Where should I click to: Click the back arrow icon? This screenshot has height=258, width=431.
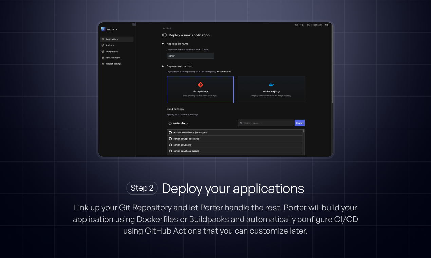click(x=164, y=29)
